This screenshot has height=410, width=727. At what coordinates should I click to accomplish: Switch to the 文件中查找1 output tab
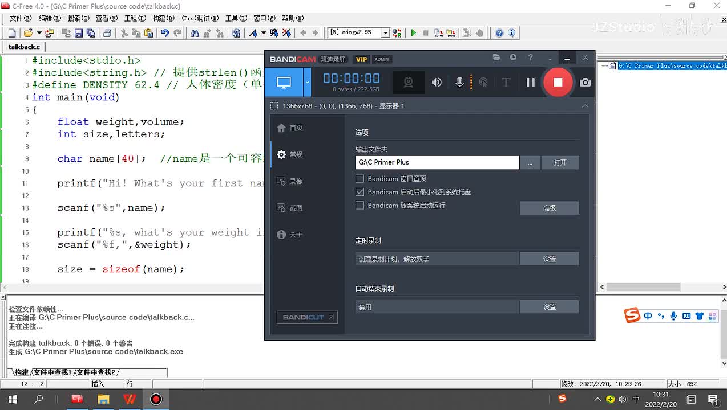[x=52, y=372]
